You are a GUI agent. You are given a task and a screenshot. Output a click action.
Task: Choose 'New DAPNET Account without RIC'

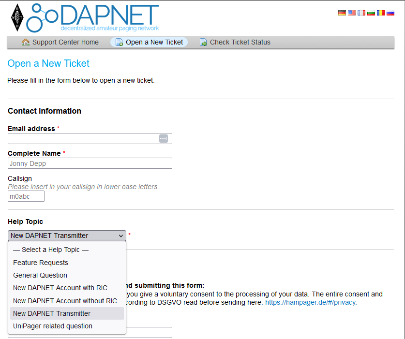pyautogui.click(x=65, y=301)
